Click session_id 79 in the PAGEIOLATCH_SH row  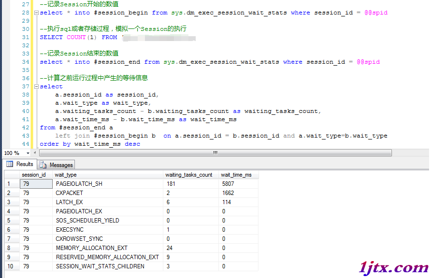(x=36, y=184)
